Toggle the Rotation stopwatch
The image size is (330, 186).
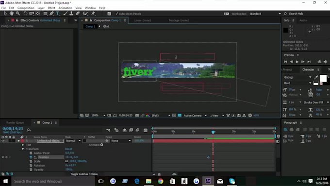click(31, 165)
